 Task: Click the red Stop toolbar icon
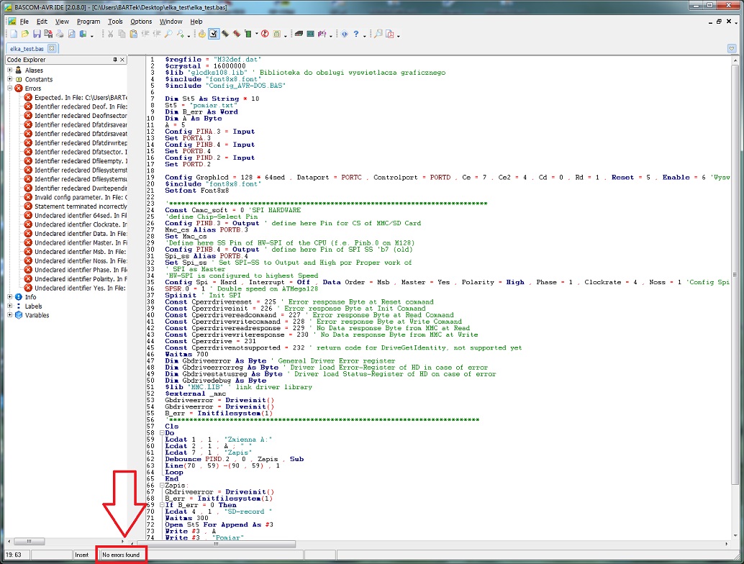265,34
